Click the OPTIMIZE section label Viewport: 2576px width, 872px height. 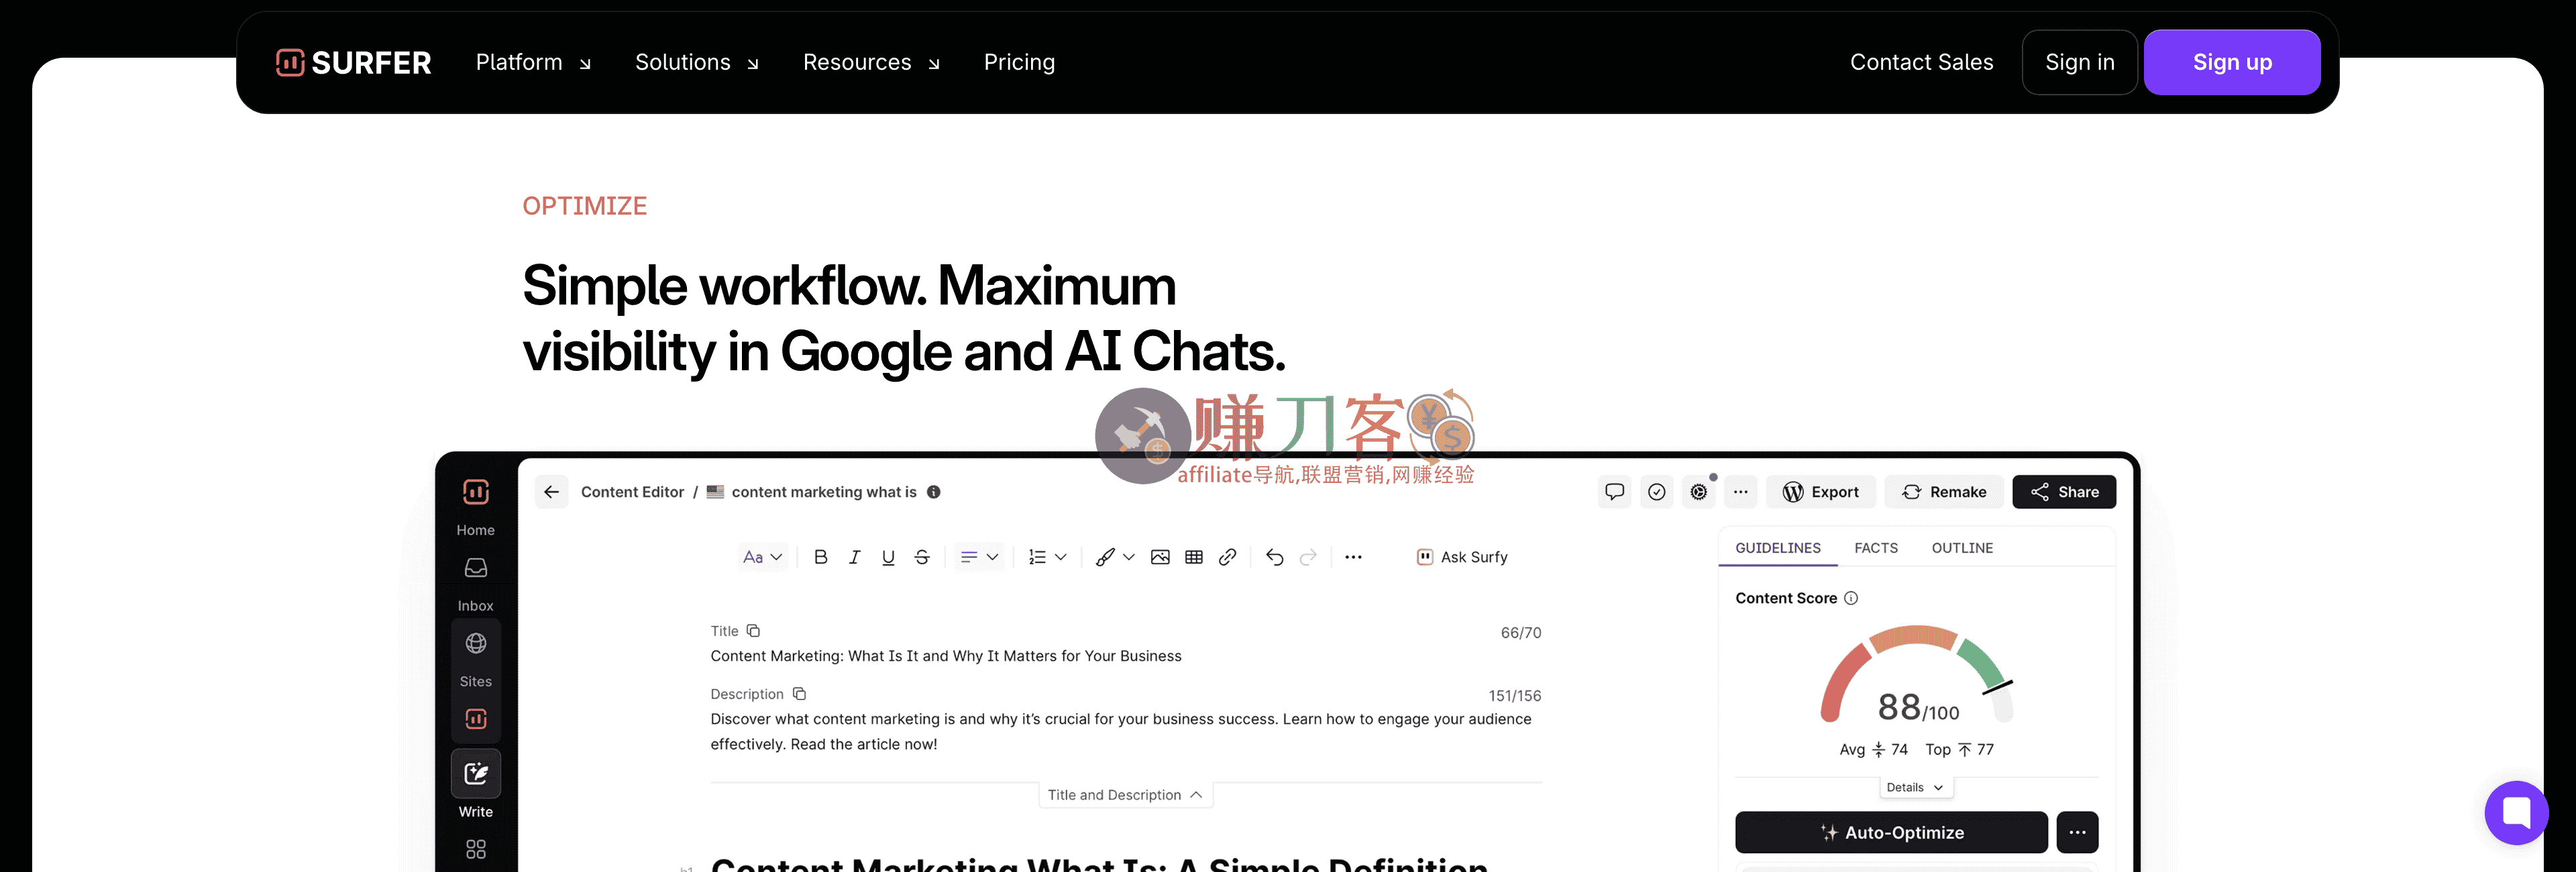click(x=584, y=206)
